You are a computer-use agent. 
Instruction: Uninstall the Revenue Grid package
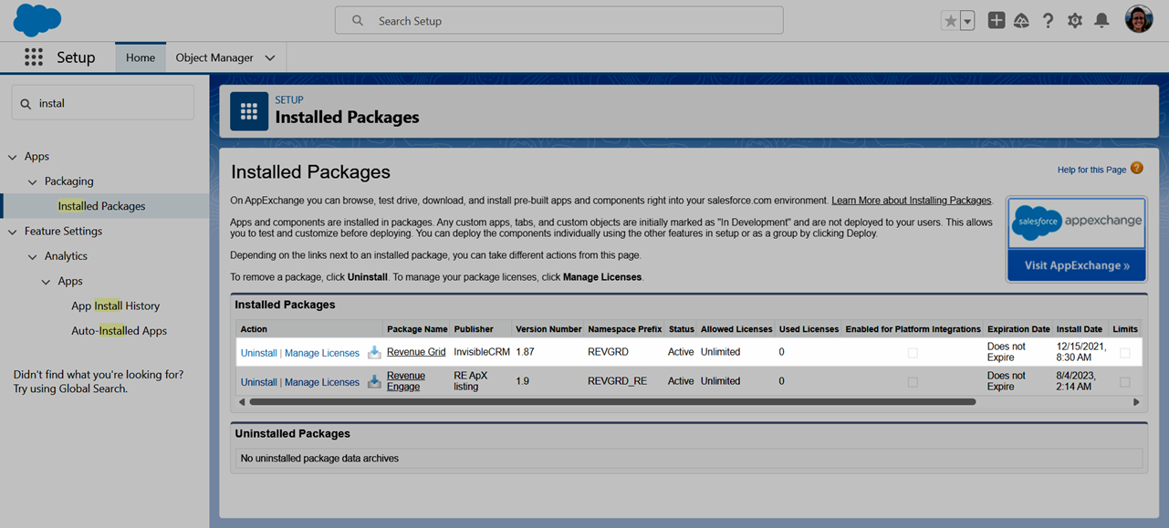tap(258, 353)
